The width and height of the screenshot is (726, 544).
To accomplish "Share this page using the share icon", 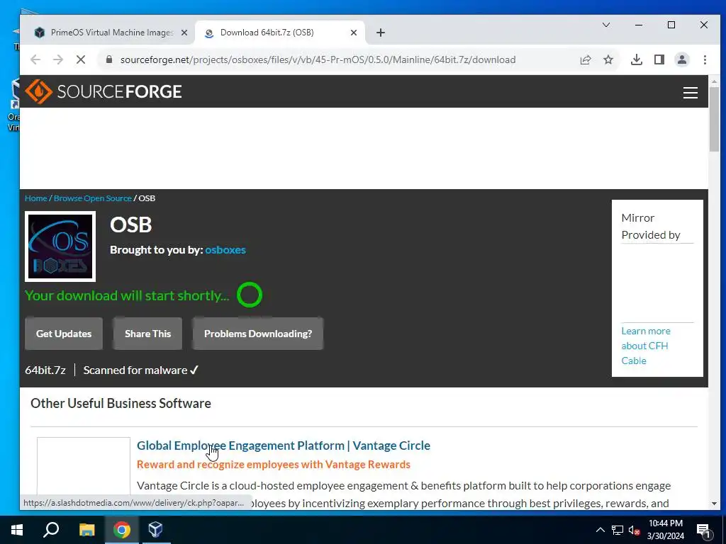I will (586, 59).
